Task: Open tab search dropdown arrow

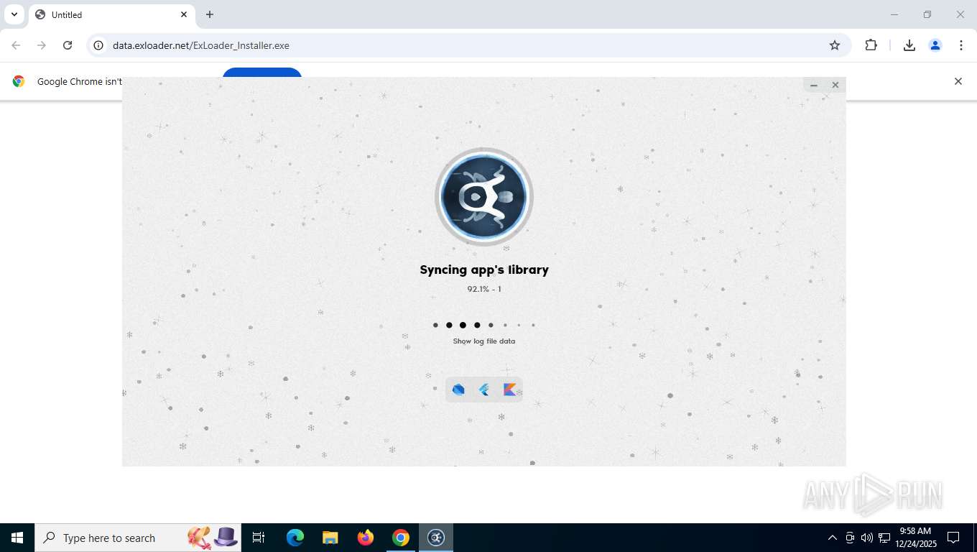Action: (x=14, y=14)
